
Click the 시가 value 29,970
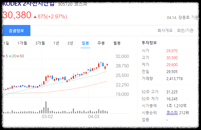[172, 51]
